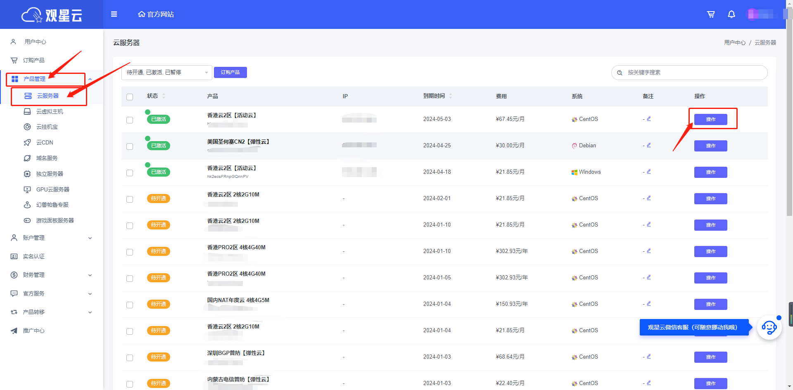Sort table by 到期时间 column arrows
793x390 pixels.
[x=451, y=96]
